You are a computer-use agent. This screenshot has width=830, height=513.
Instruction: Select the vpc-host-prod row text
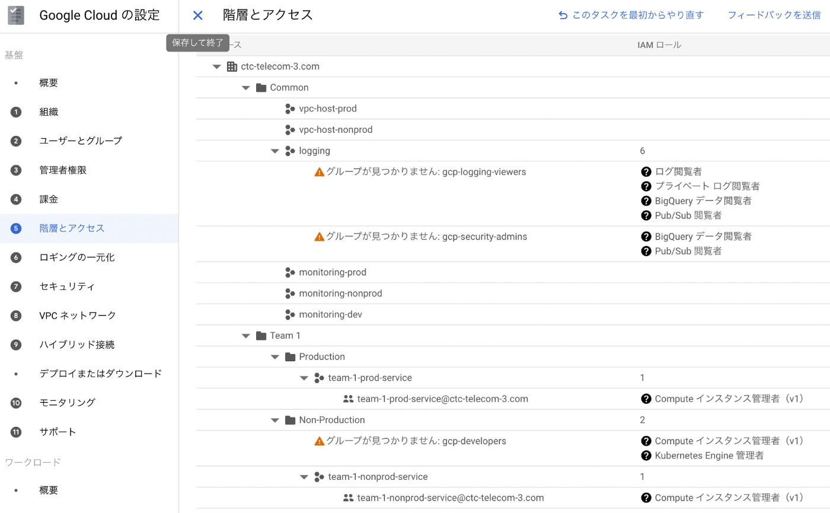tap(328, 109)
